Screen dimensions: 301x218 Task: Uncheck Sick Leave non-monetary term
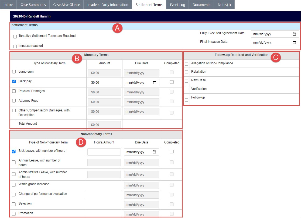pos(14,152)
